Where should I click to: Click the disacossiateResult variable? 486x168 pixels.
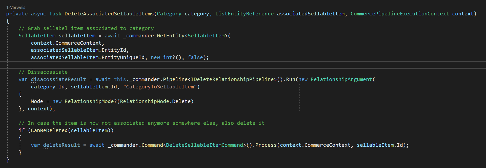58,79
